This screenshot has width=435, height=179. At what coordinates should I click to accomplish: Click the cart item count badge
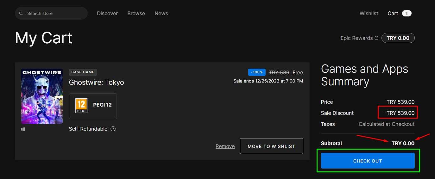pos(407,13)
